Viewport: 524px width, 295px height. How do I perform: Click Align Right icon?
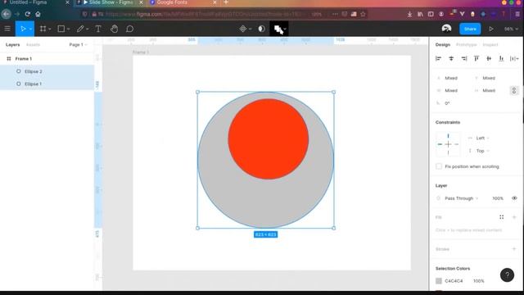coord(464,58)
